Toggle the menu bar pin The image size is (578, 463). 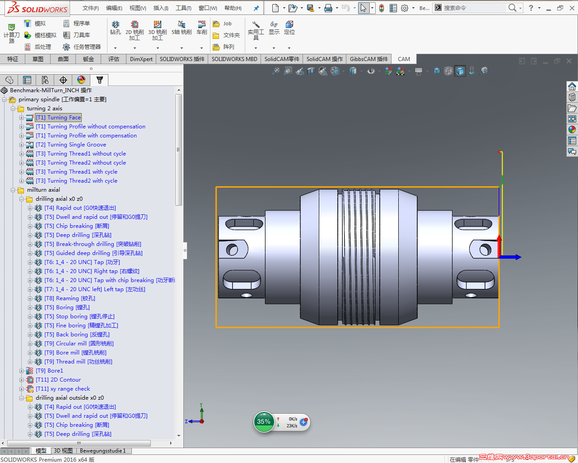pos(256,8)
